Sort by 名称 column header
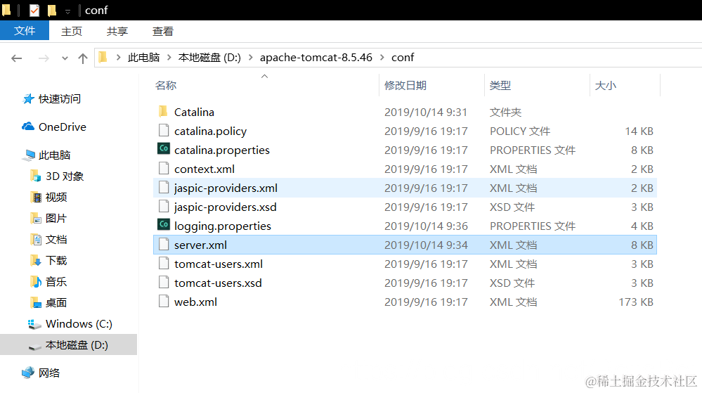 (x=166, y=86)
